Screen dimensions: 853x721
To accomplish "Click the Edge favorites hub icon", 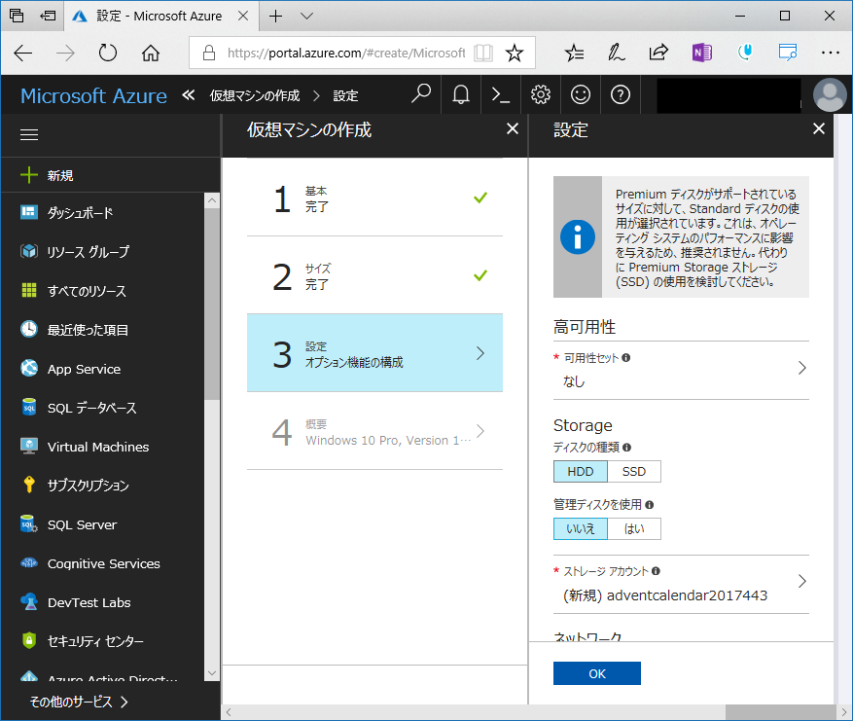I will pyautogui.click(x=574, y=53).
